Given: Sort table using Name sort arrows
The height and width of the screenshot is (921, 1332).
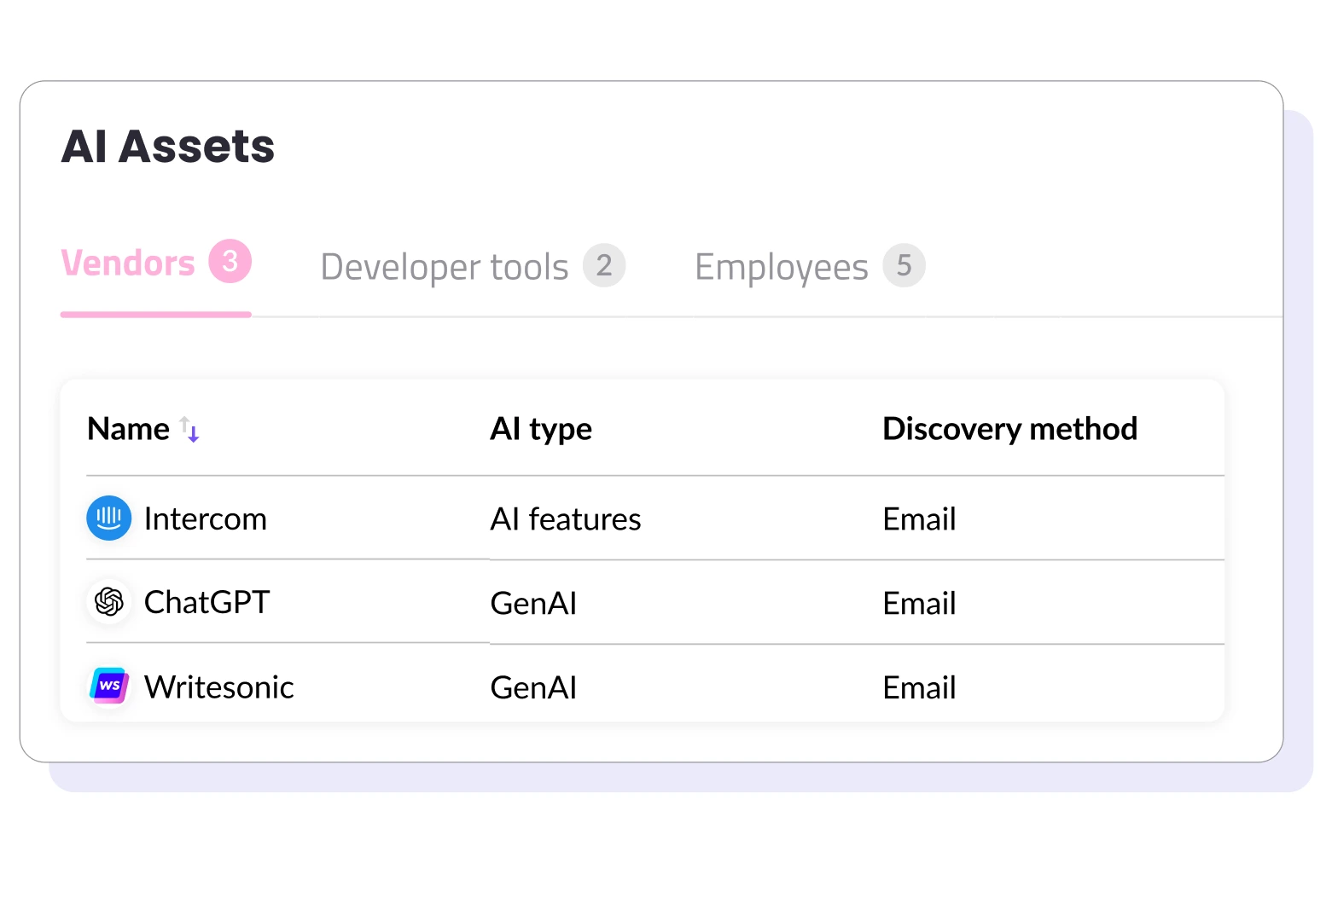Looking at the screenshot, I should click(x=189, y=429).
